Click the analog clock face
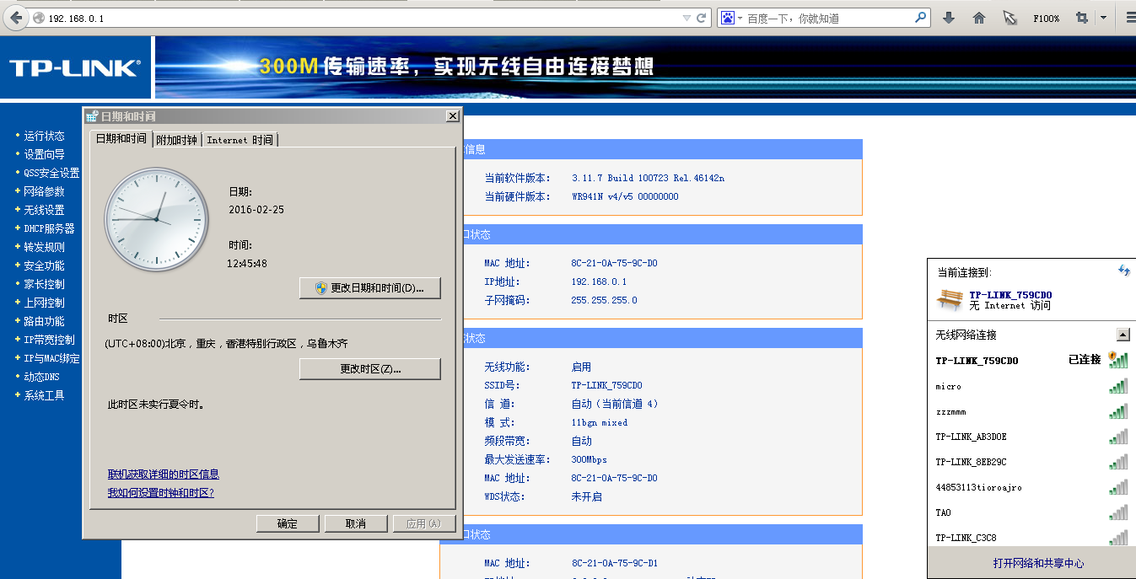 coord(156,219)
